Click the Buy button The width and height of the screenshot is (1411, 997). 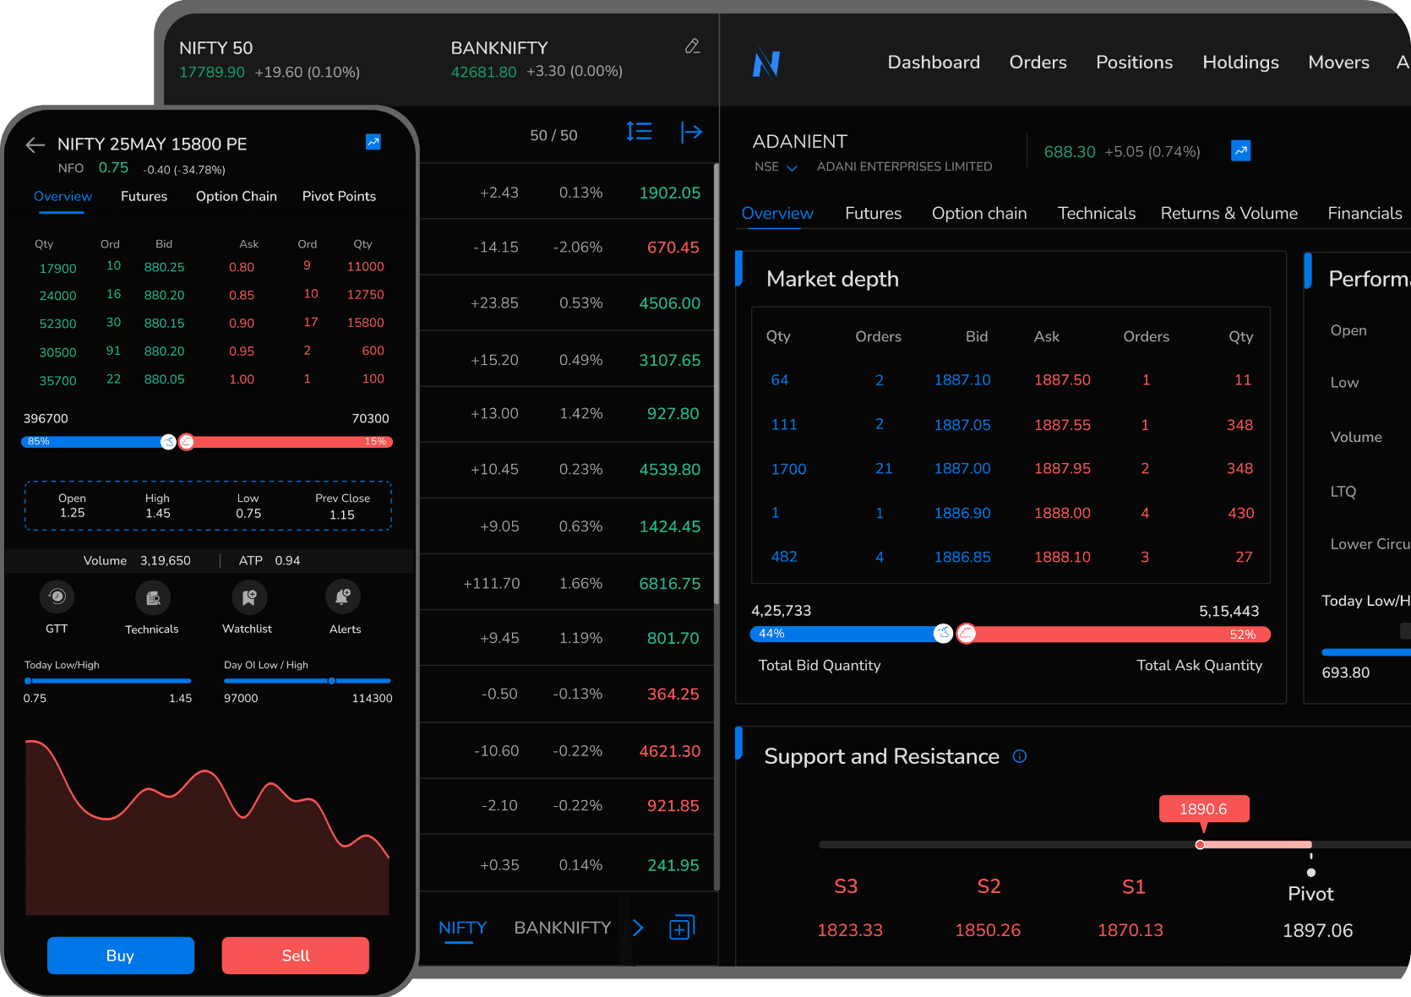[121, 956]
